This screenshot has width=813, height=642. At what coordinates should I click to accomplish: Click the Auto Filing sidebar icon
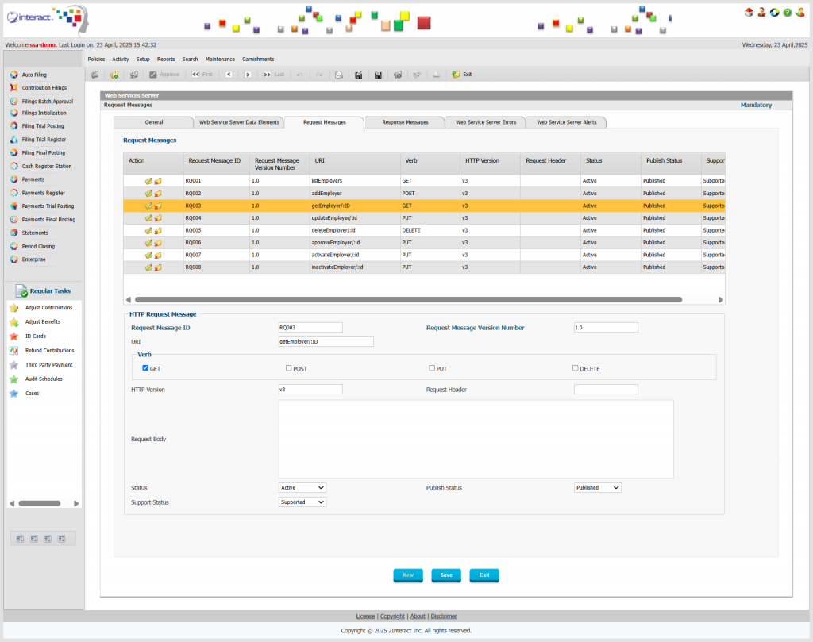13,75
